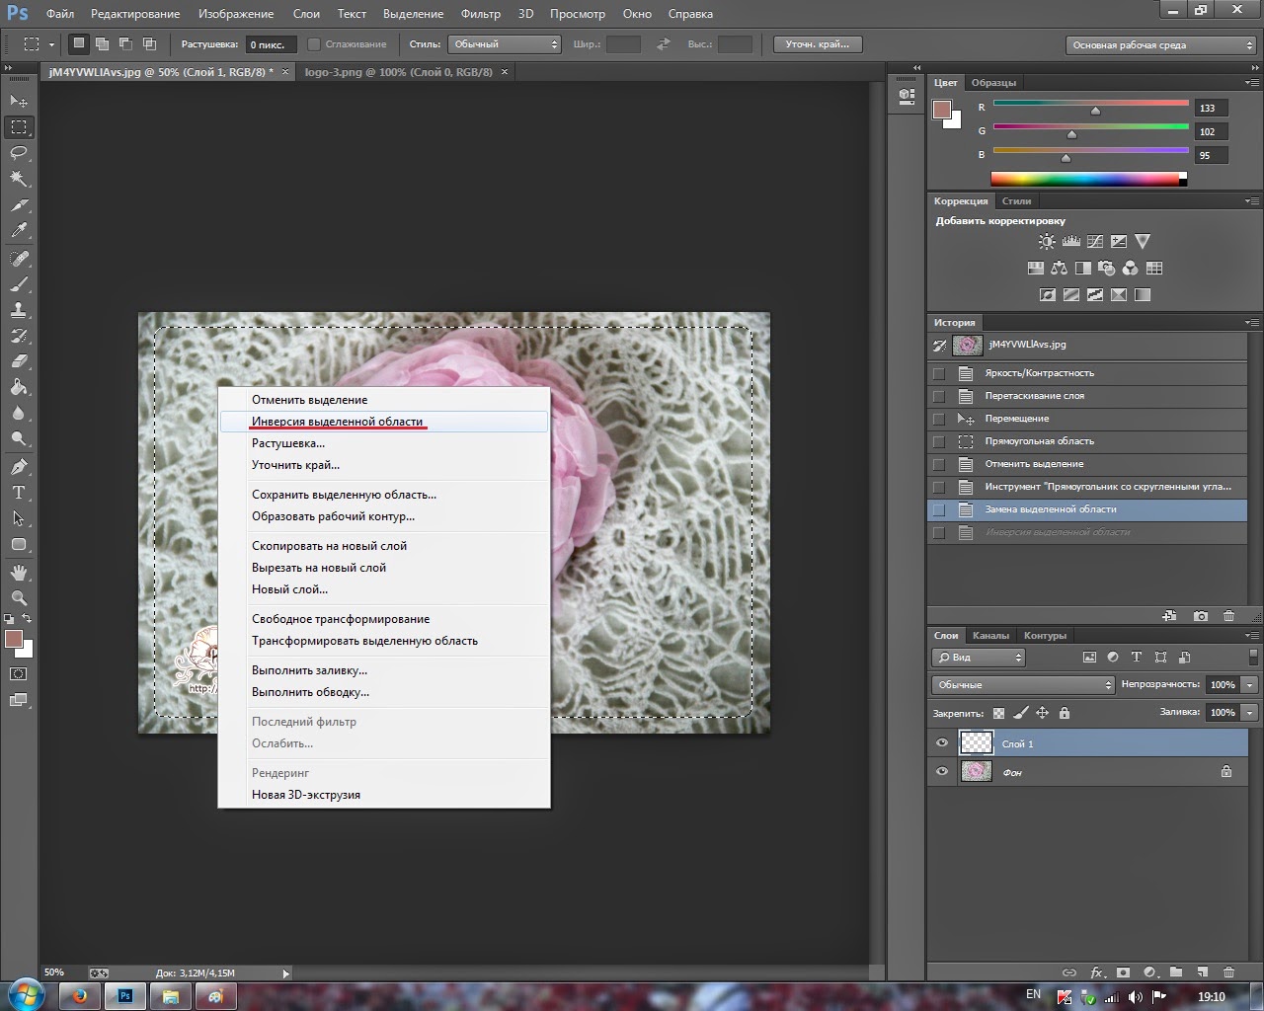Image resolution: width=1264 pixels, height=1011 pixels.
Task: Toggle lock all for layer
Action: coord(1065,713)
